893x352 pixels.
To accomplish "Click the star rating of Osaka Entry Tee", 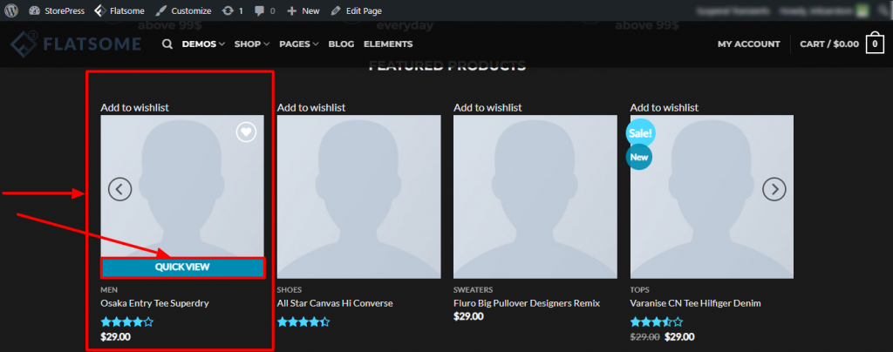I will point(127,322).
